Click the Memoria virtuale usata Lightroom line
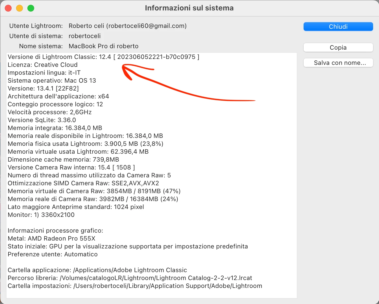The image size is (379, 304). coord(78,152)
